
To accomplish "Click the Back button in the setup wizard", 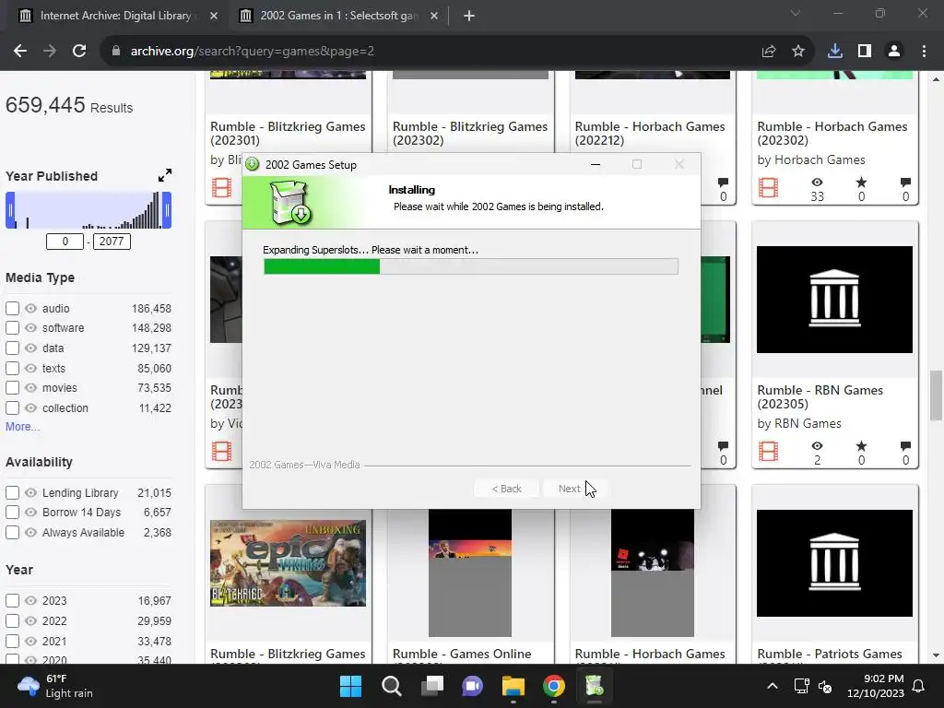I will click(x=506, y=489).
